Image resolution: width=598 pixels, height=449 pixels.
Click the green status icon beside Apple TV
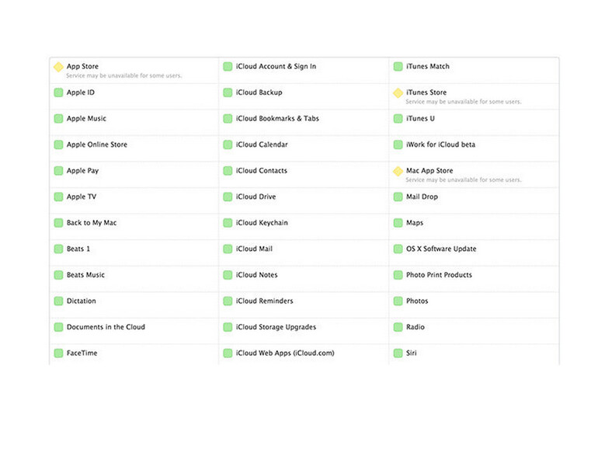[x=58, y=197]
